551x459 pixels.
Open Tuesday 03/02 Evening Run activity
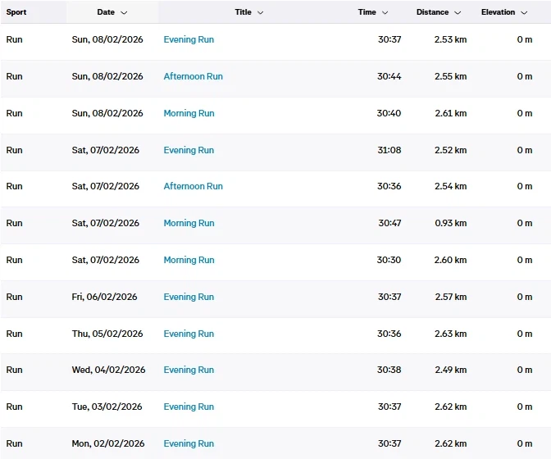click(189, 407)
